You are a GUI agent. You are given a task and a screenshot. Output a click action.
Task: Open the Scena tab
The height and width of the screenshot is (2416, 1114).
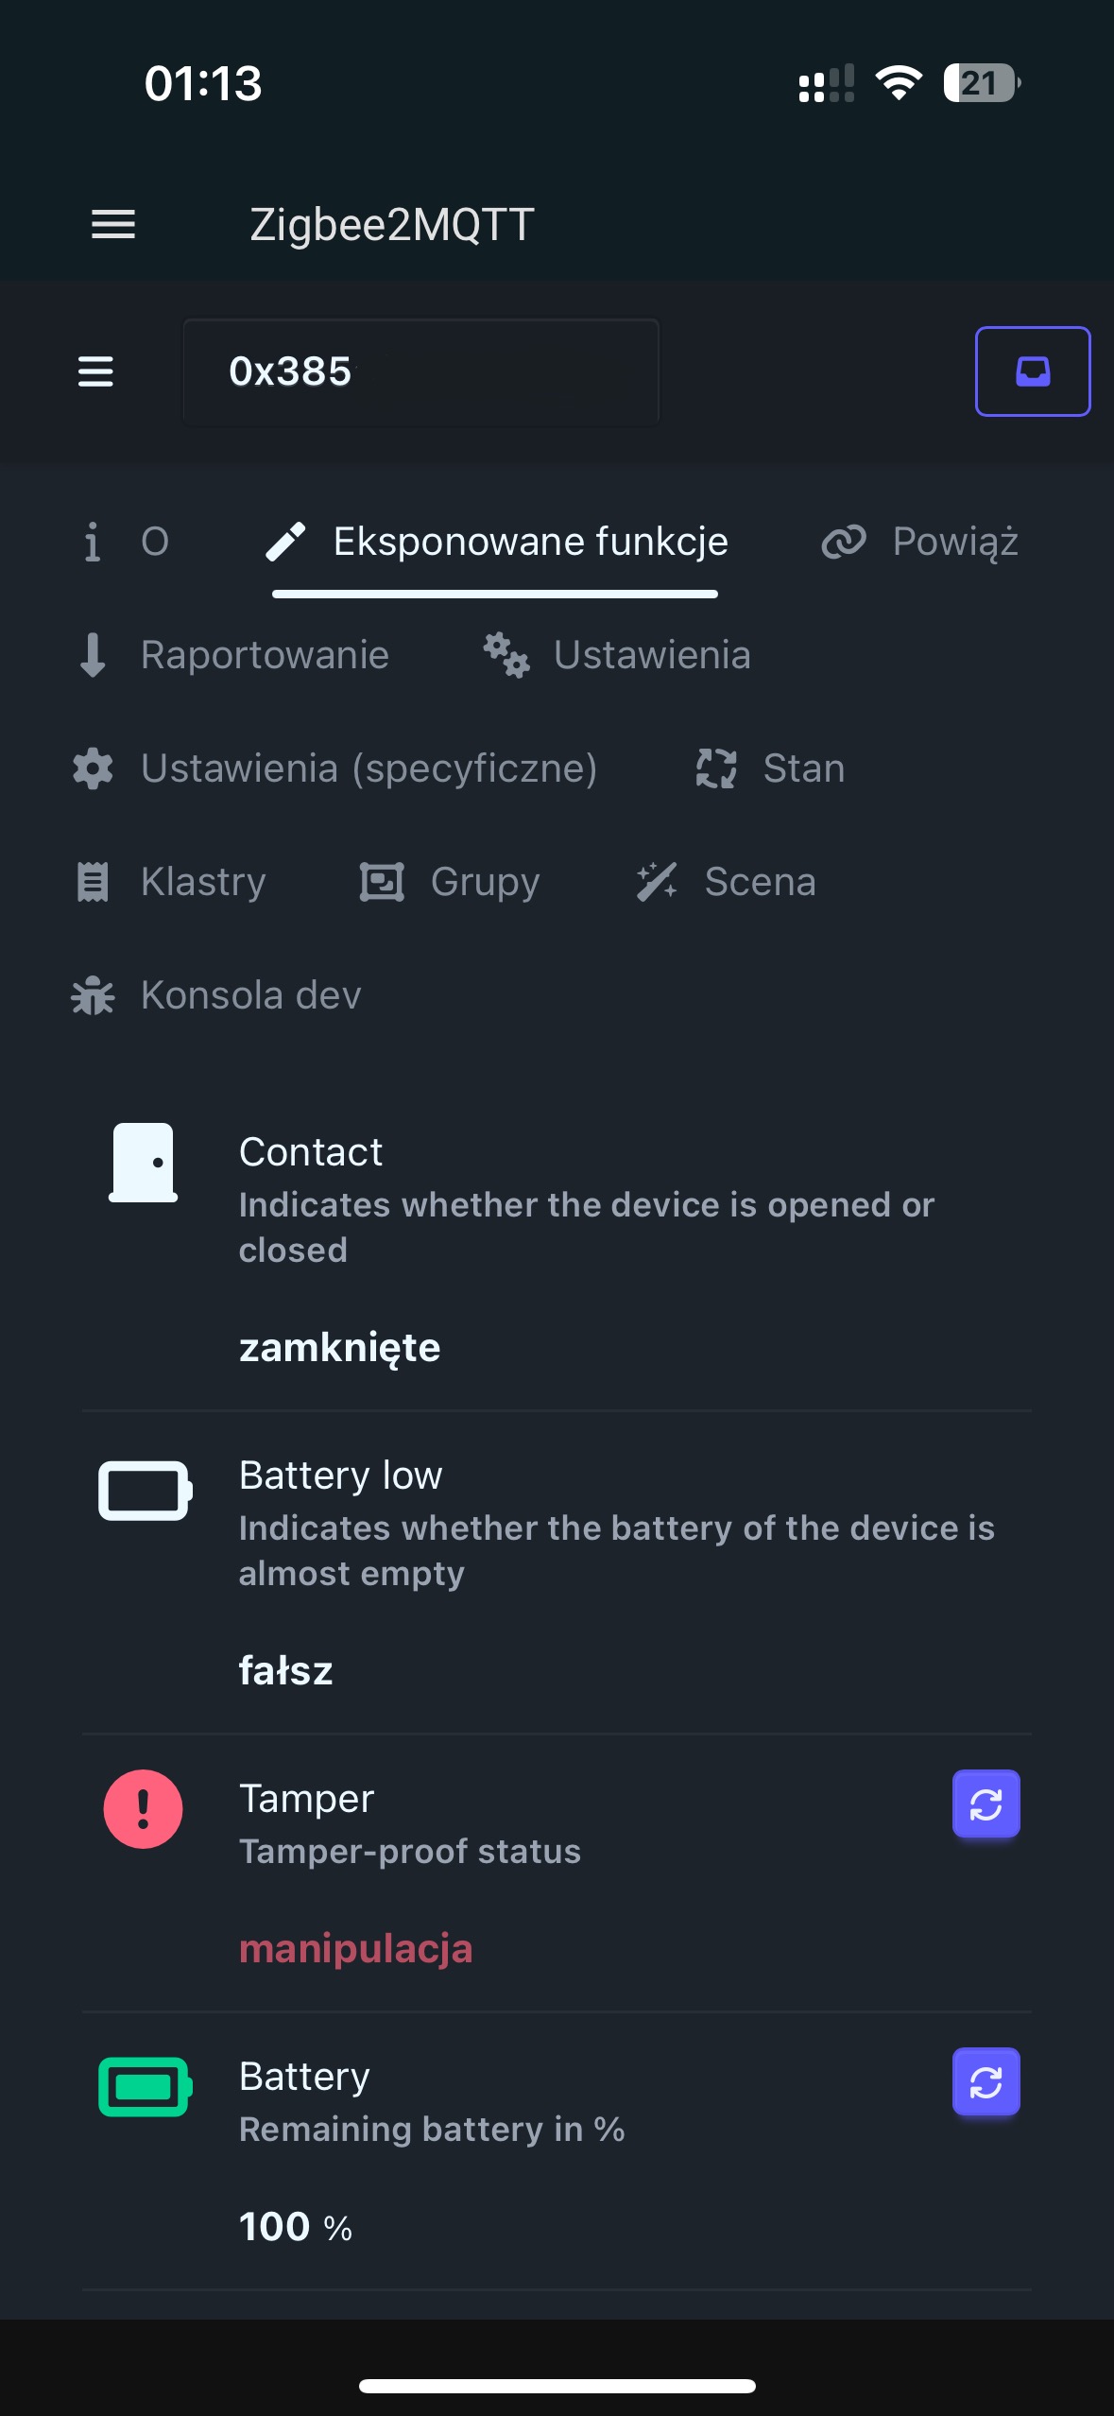point(726,882)
